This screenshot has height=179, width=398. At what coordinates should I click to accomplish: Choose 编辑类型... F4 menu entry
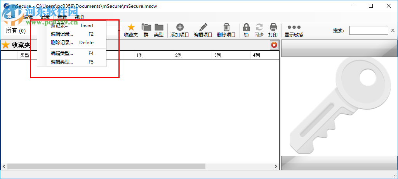(x=71, y=53)
